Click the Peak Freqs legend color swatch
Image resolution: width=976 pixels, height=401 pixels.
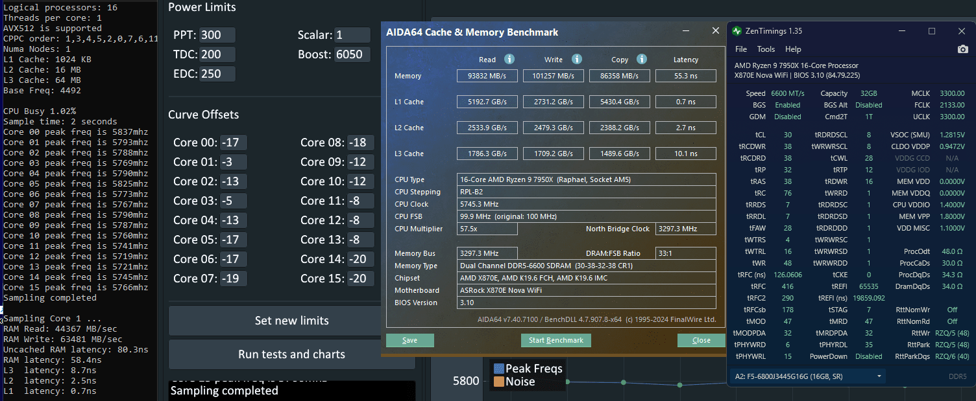pos(499,369)
